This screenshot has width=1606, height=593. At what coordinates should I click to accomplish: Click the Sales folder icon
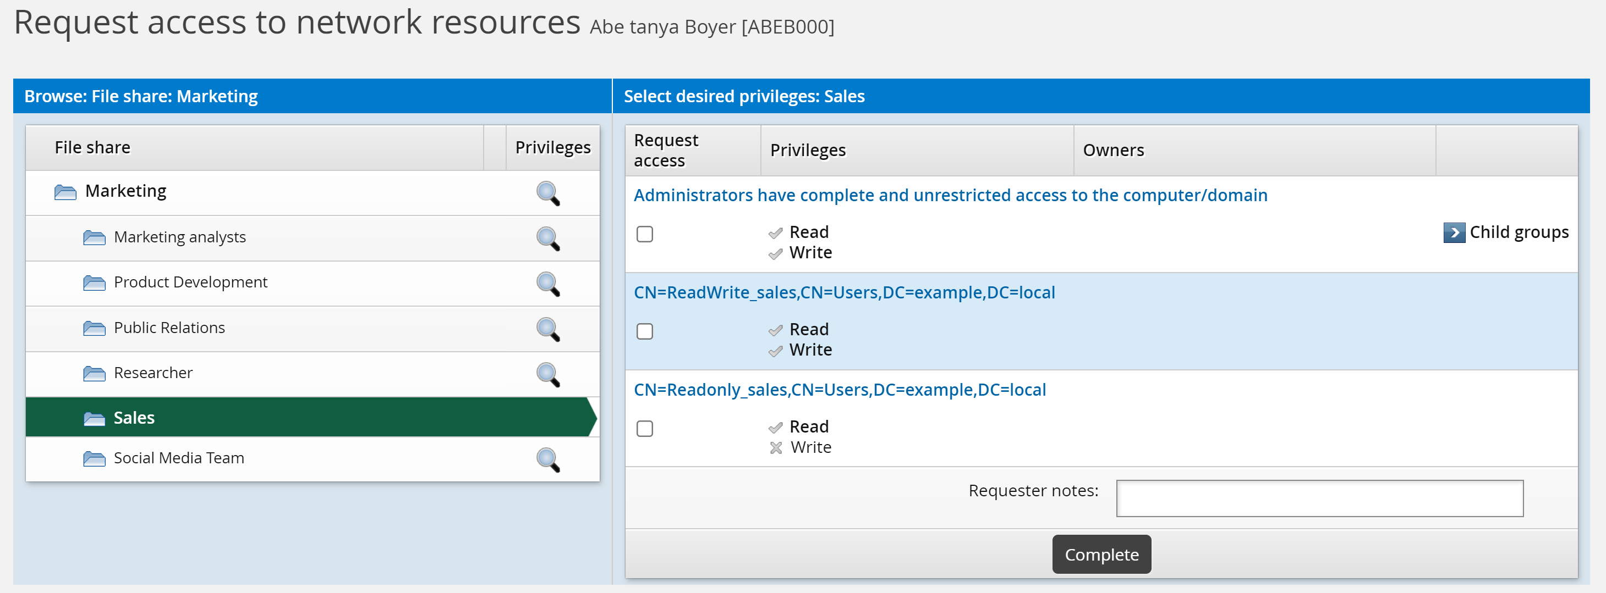[x=94, y=419]
